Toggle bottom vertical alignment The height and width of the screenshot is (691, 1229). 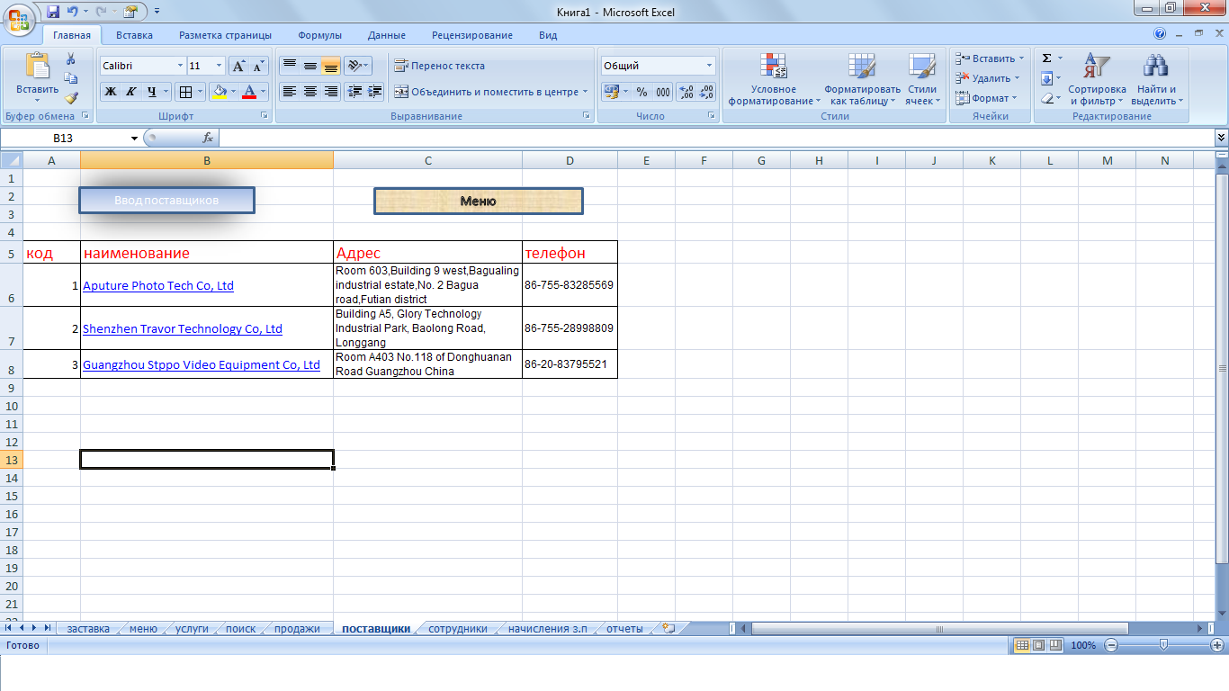click(x=330, y=66)
